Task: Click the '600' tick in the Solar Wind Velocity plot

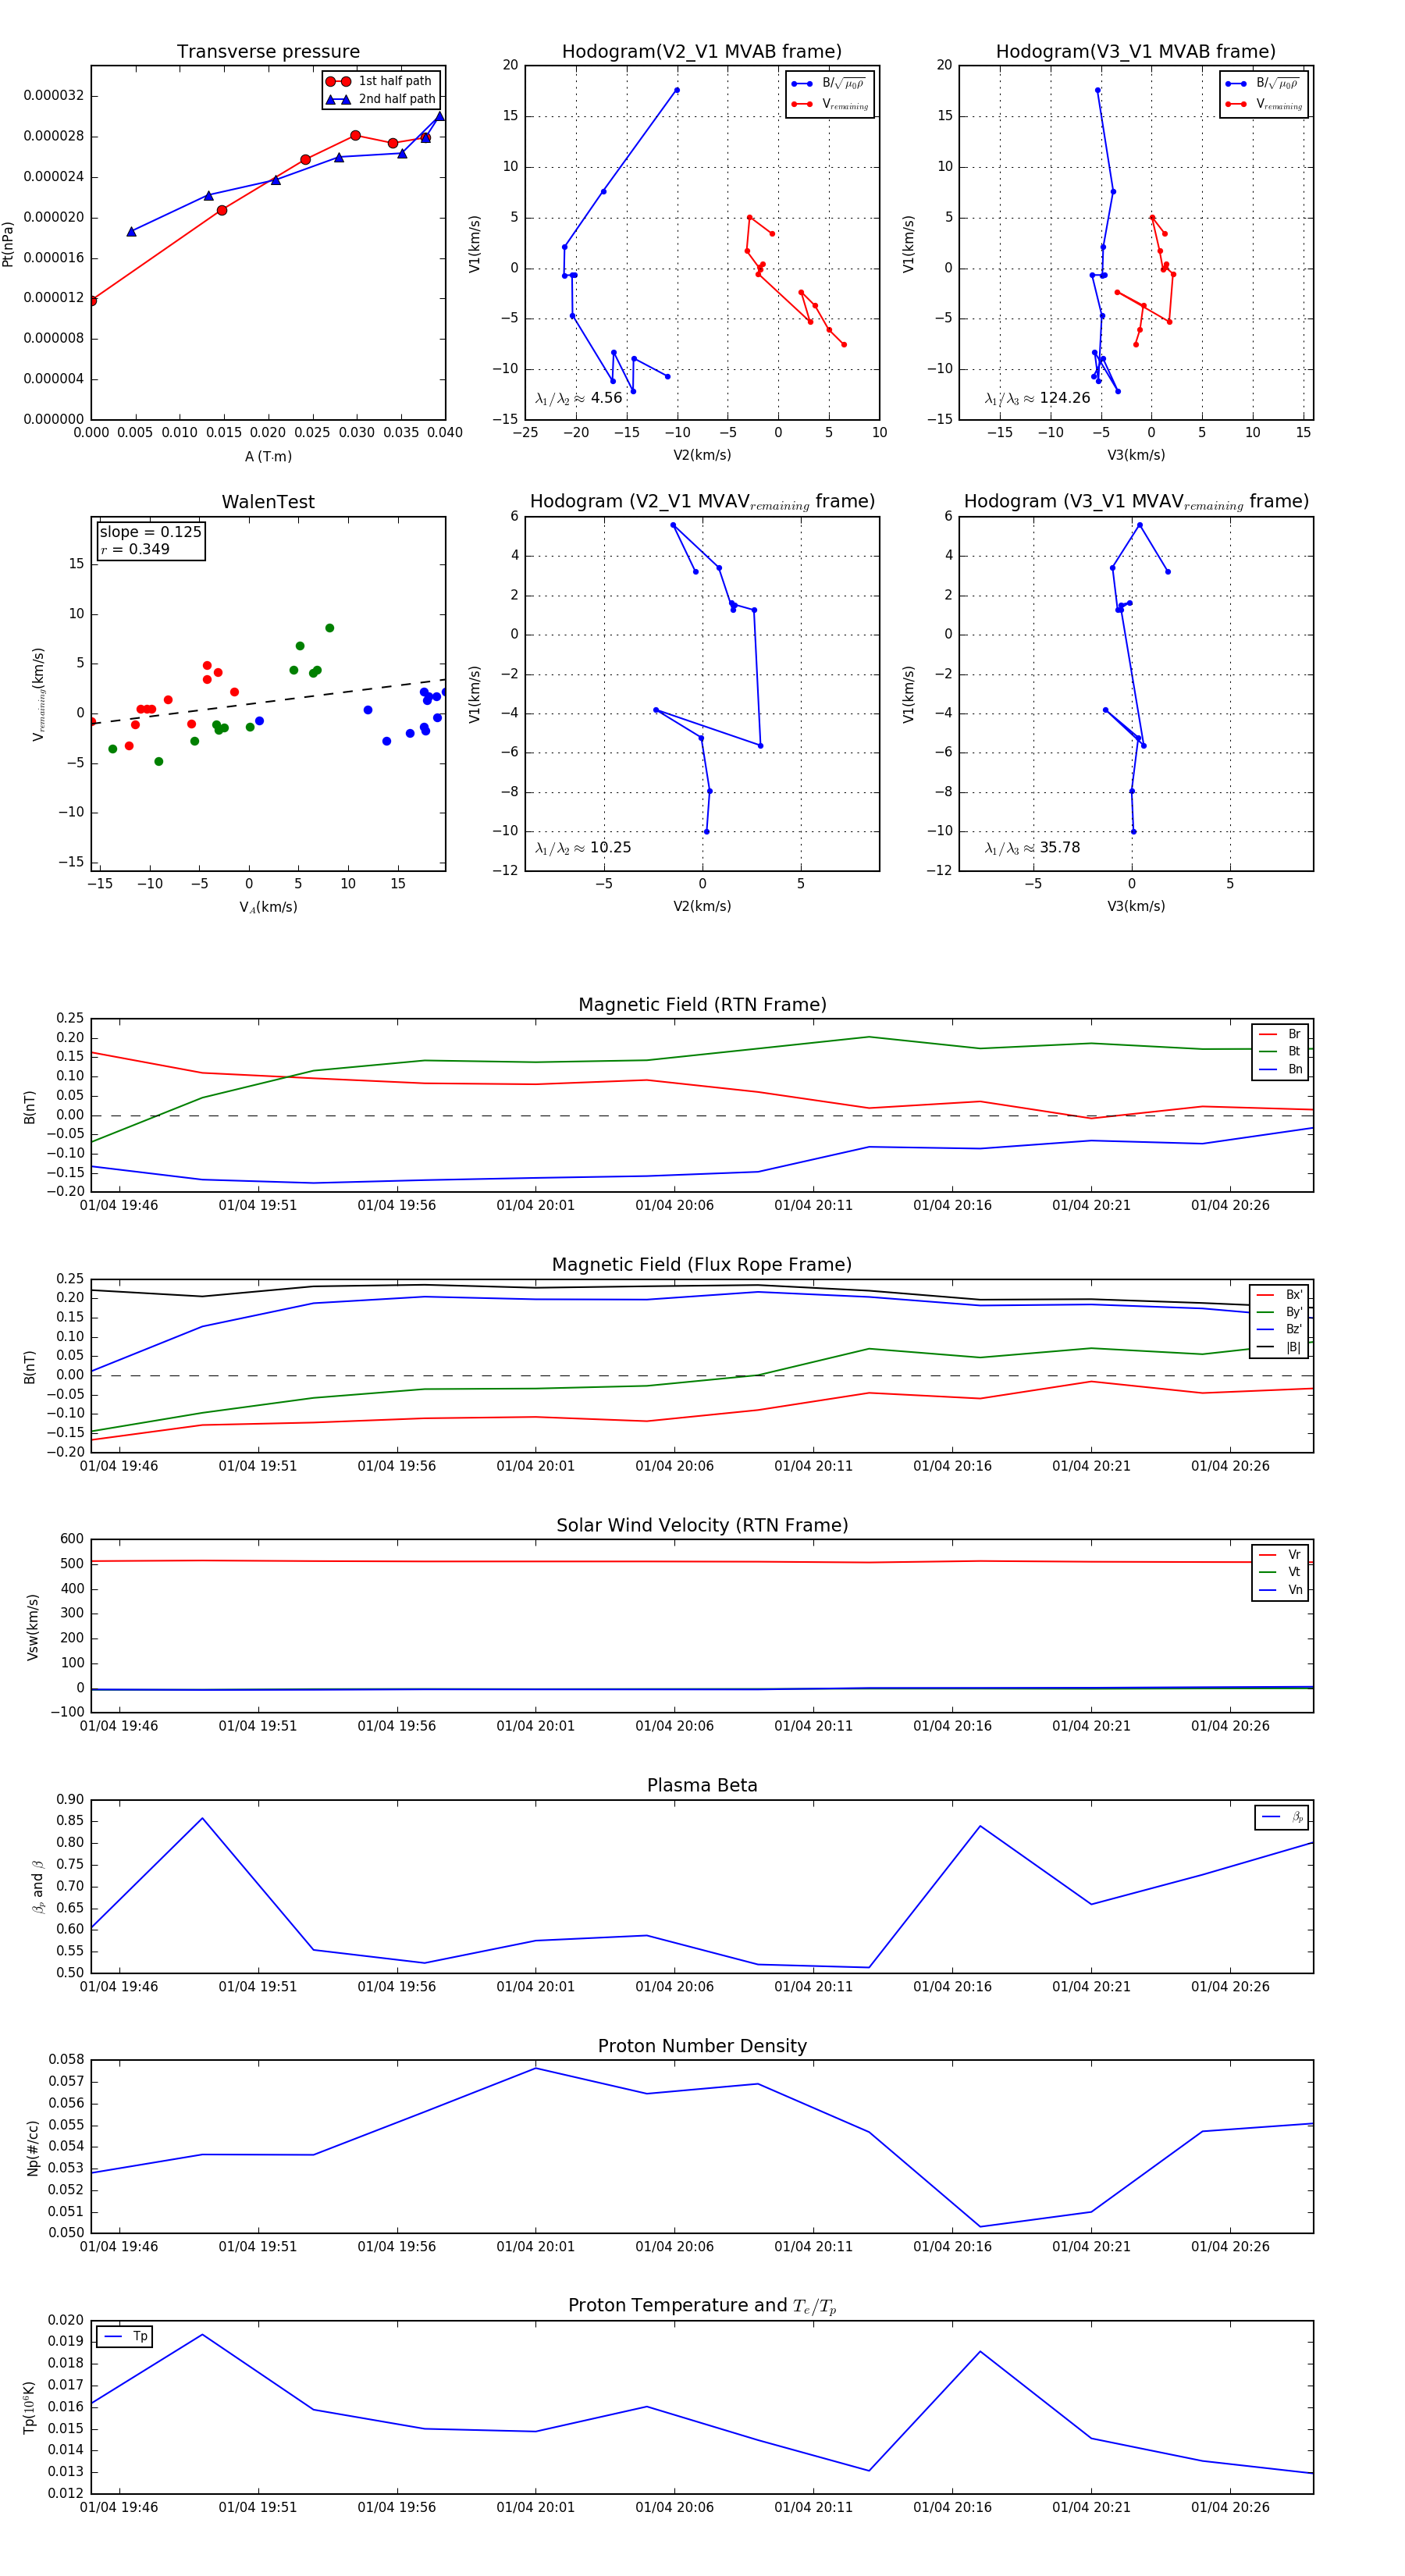Action: pyautogui.click(x=72, y=1539)
